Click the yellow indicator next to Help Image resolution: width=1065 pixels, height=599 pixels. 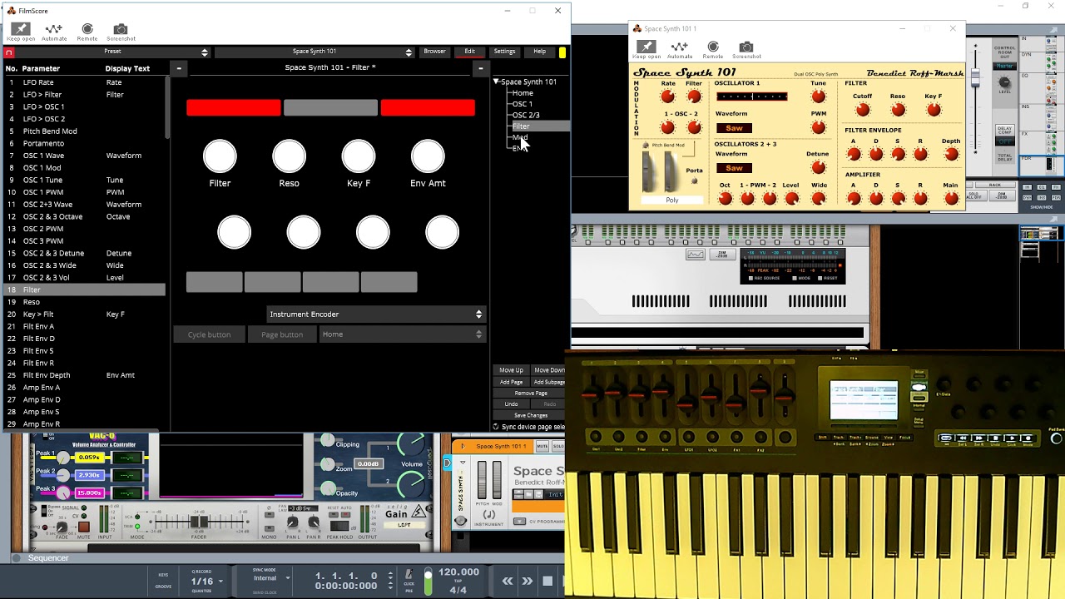pyautogui.click(x=562, y=52)
